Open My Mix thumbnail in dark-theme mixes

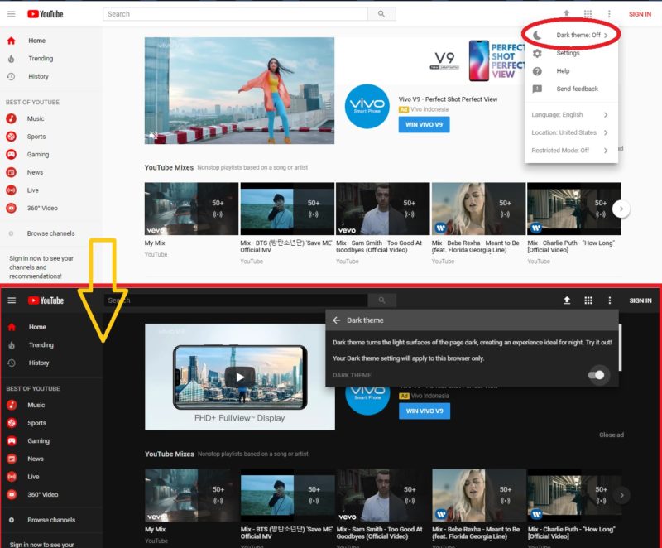coord(192,495)
